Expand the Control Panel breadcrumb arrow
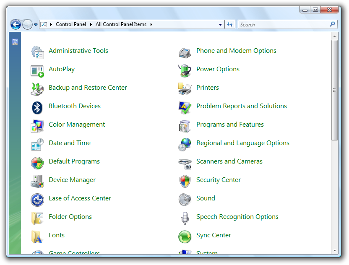 (91, 24)
